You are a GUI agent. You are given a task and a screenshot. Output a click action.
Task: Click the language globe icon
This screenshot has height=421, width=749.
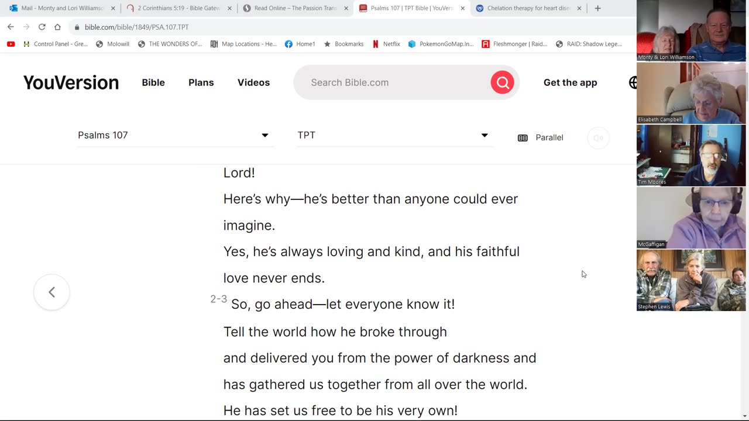tap(633, 82)
